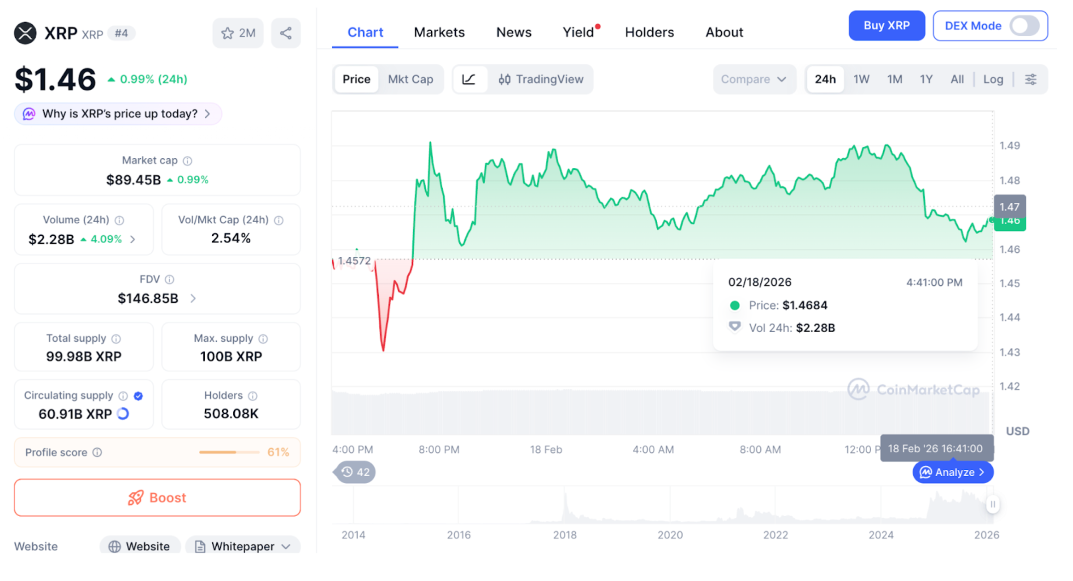Click the 42 history events badge
This screenshot has height=581, width=1073.
point(355,472)
